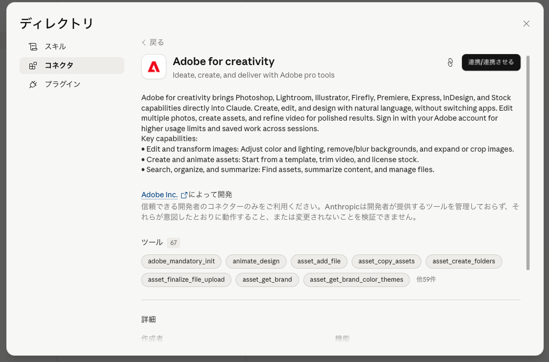Open the プラグイン section

tap(72, 84)
